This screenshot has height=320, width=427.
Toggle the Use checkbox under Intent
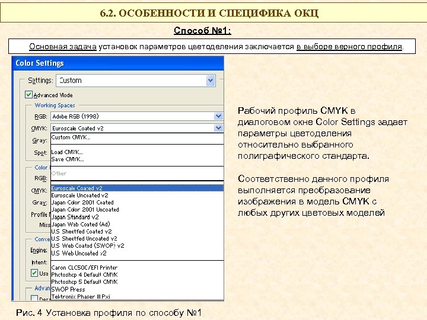34,273
